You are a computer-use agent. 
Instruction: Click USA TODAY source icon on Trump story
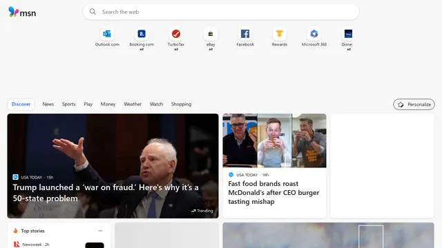click(x=15, y=177)
